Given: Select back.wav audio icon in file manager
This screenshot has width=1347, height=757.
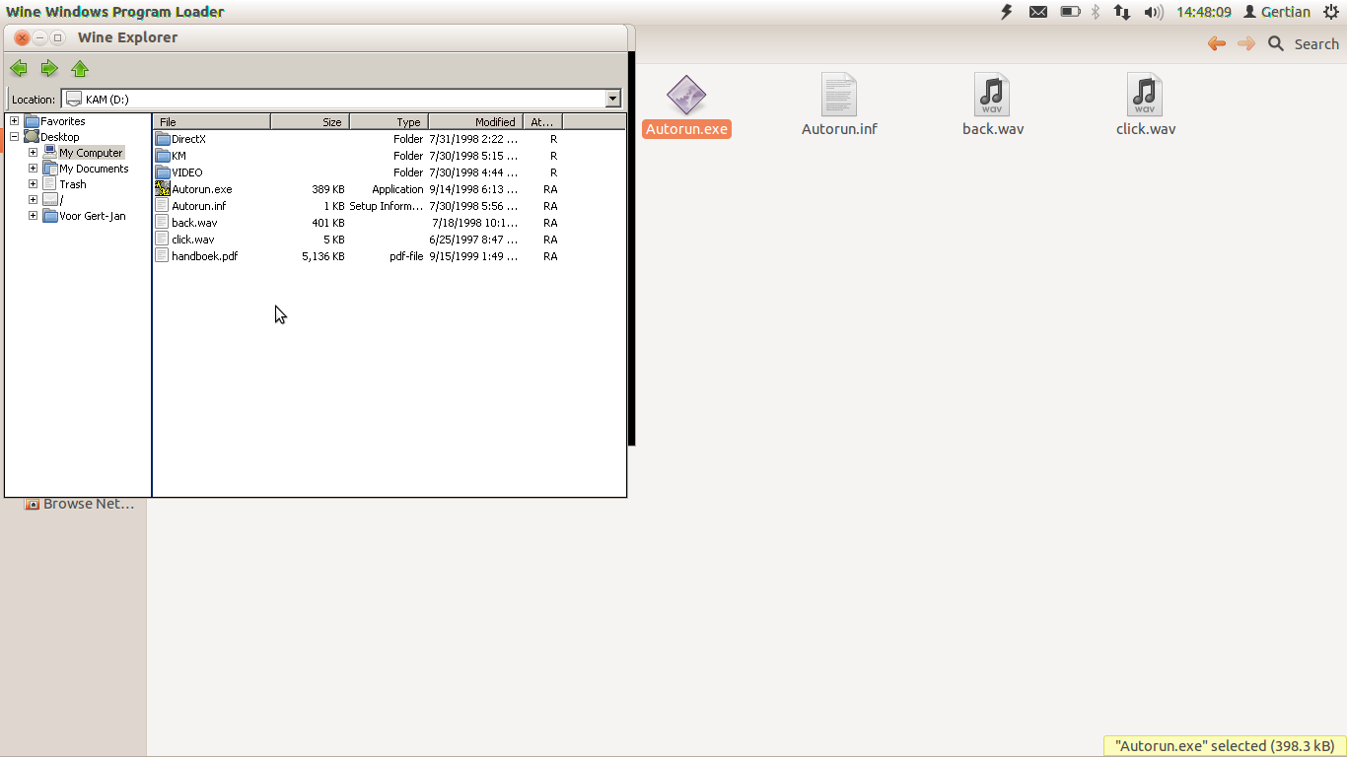Looking at the screenshot, I should click(x=992, y=96).
